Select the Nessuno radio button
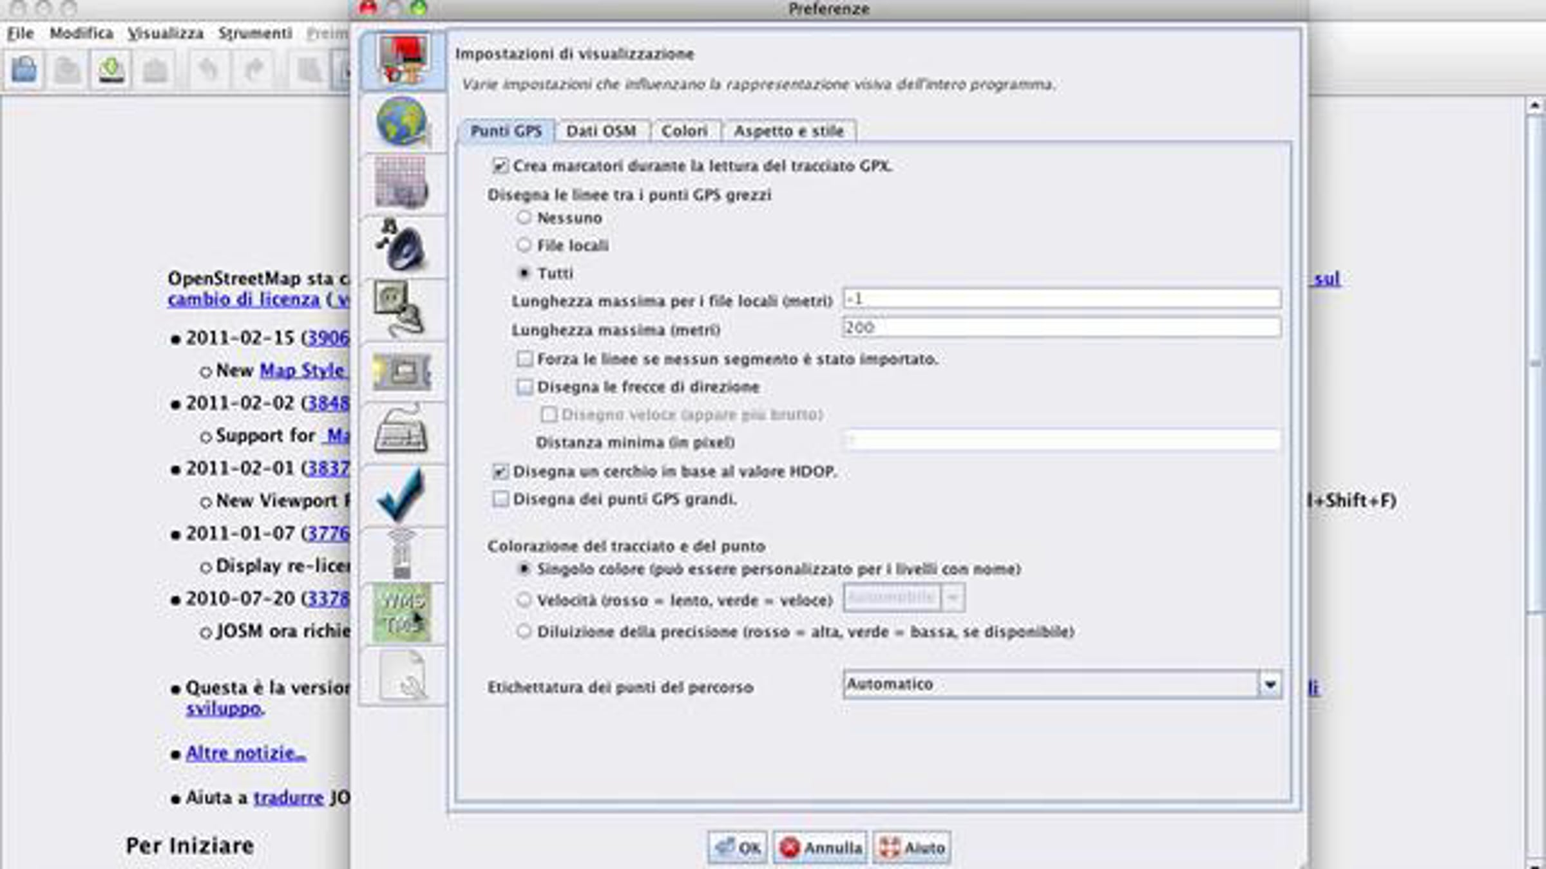This screenshot has width=1546, height=869. (524, 218)
